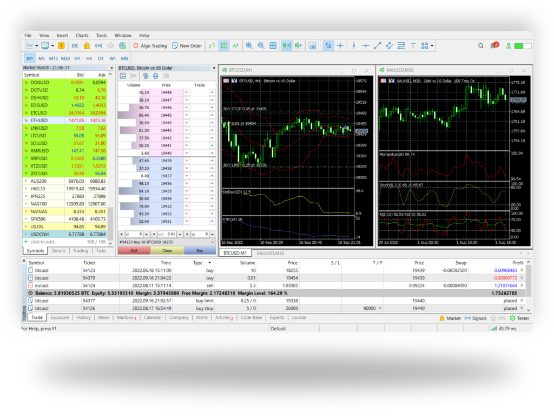Expand the position selector #54123 dropdown
Image resolution: width=554 pixels, height=419 pixels.
click(x=212, y=242)
